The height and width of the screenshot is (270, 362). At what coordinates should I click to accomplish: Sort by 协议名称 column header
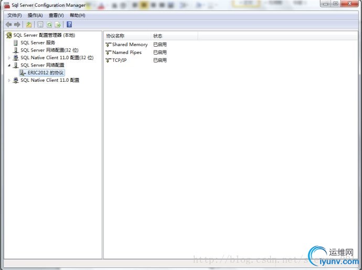pos(127,36)
